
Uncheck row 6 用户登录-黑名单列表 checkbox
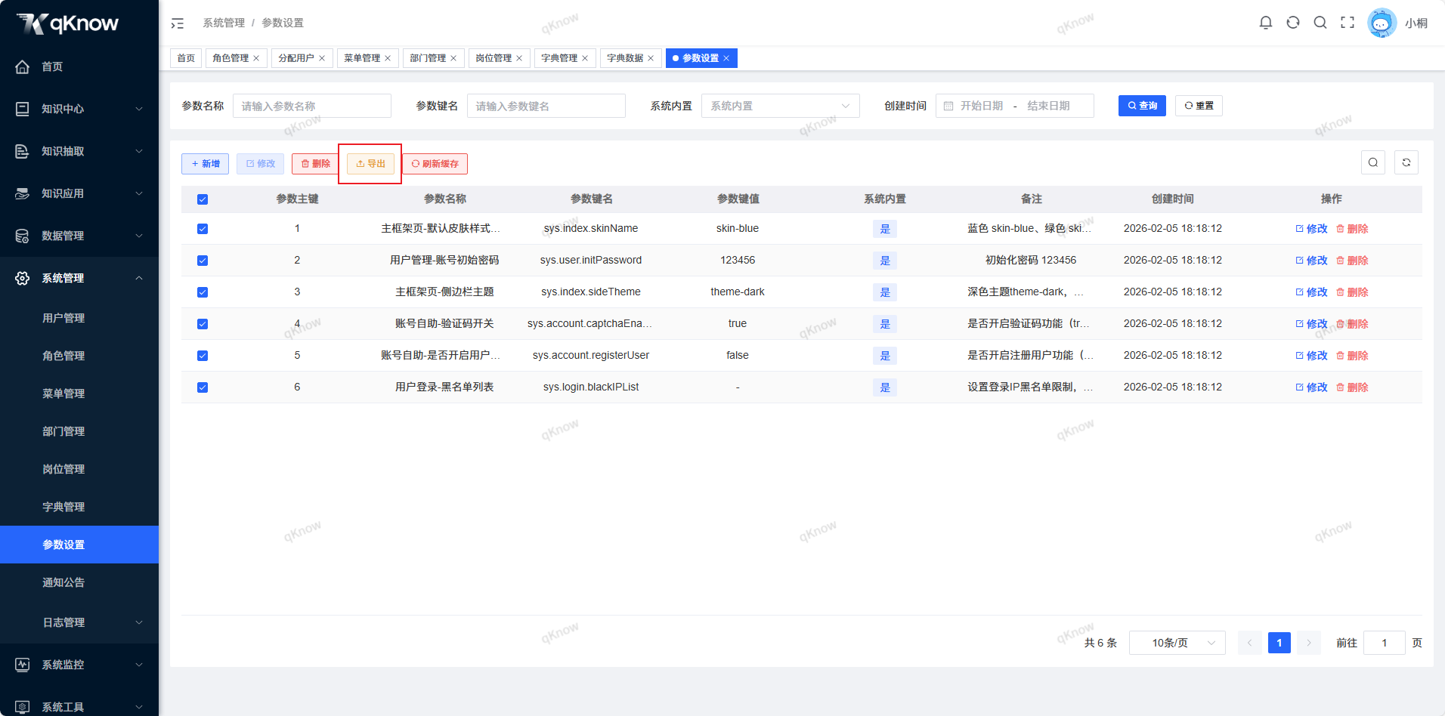pos(203,387)
